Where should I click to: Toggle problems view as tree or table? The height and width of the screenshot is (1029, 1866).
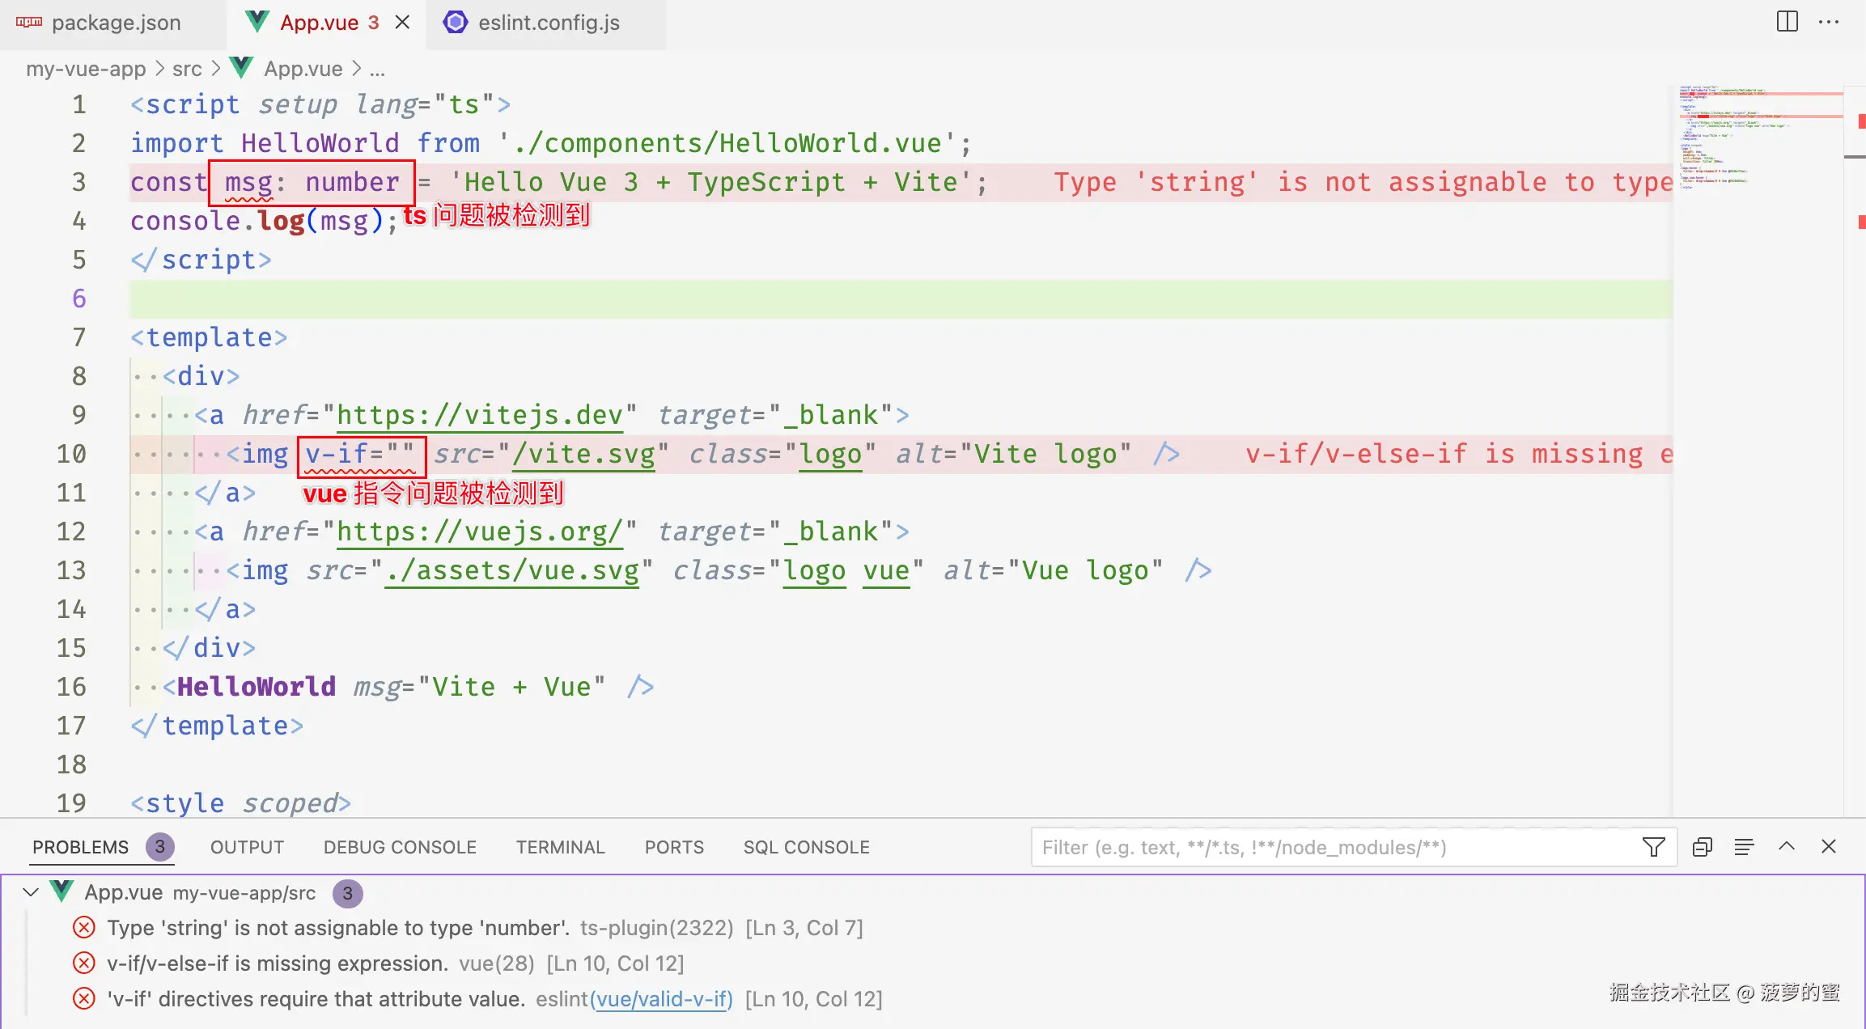[x=1744, y=847]
